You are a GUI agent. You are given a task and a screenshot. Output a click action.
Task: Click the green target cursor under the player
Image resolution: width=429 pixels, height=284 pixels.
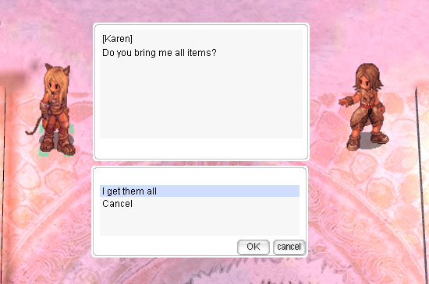pyautogui.click(x=56, y=141)
